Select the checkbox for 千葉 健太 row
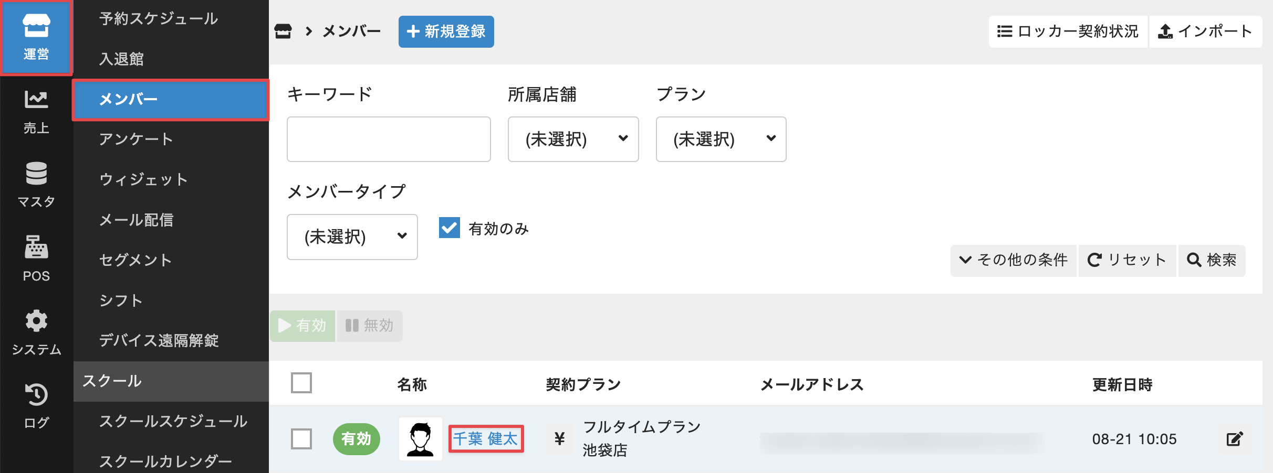The width and height of the screenshot is (1273, 473). 301,439
